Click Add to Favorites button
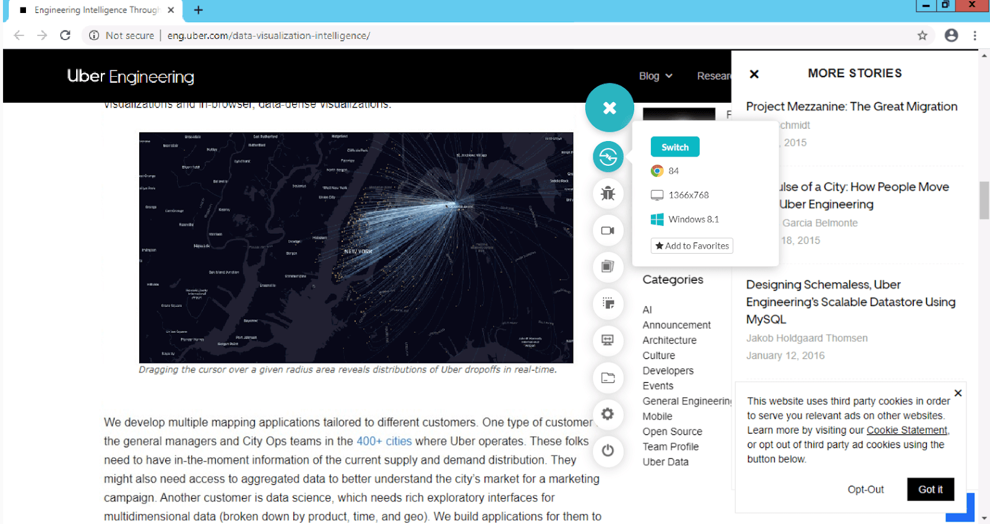The height and width of the screenshot is (524, 990). click(692, 246)
